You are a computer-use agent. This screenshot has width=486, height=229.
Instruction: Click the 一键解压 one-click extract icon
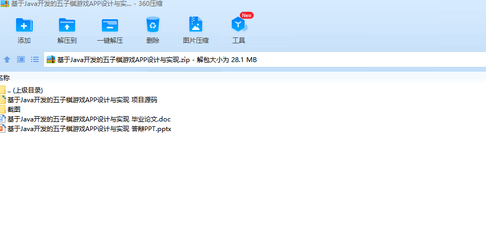click(x=110, y=25)
